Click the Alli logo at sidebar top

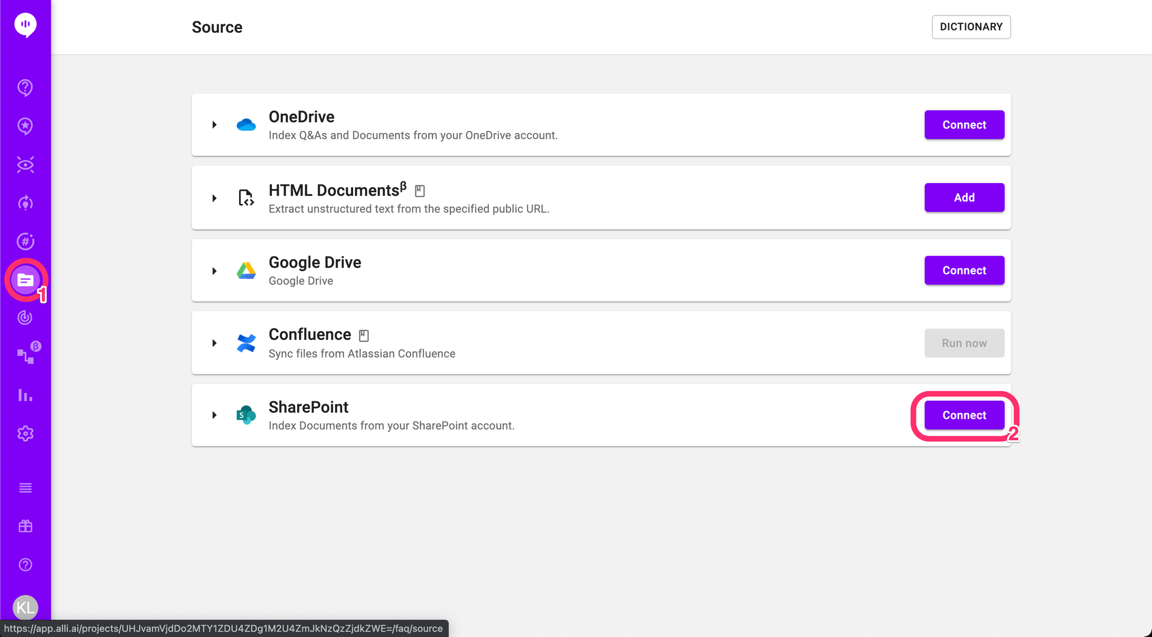25,25
